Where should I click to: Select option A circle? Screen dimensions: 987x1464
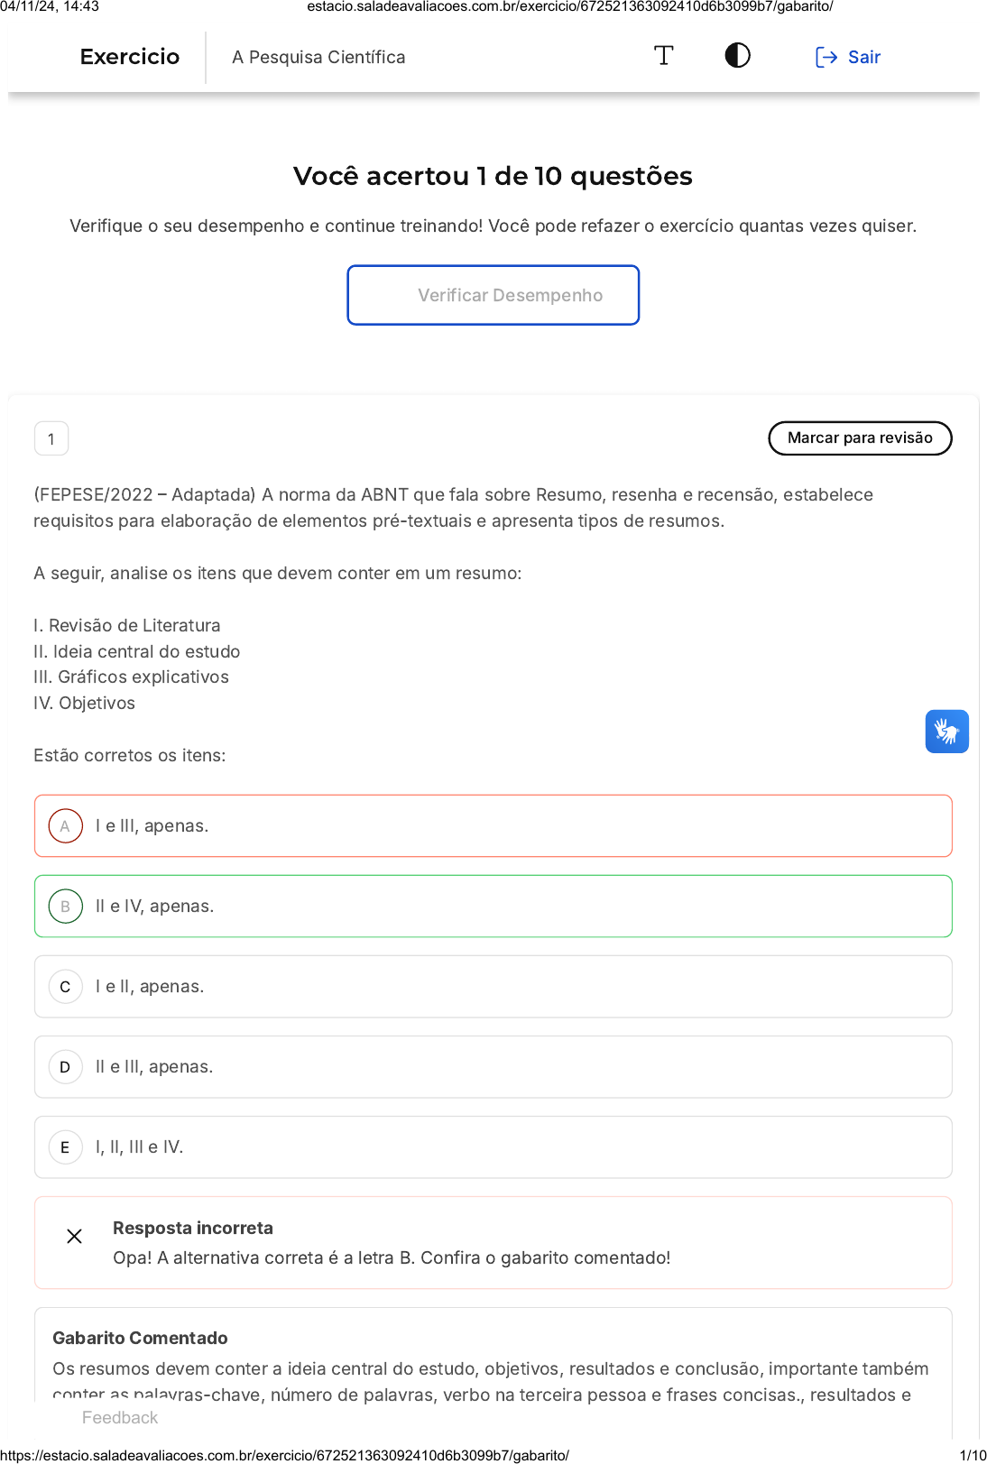[x=65, y=826]
